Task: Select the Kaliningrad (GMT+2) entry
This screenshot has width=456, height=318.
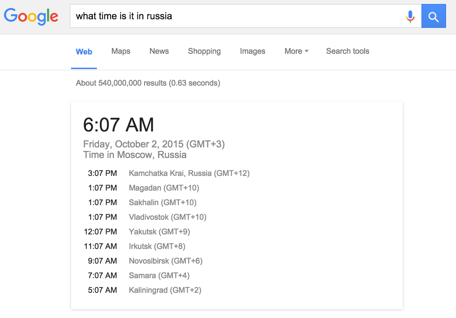Action: point(165,290)
